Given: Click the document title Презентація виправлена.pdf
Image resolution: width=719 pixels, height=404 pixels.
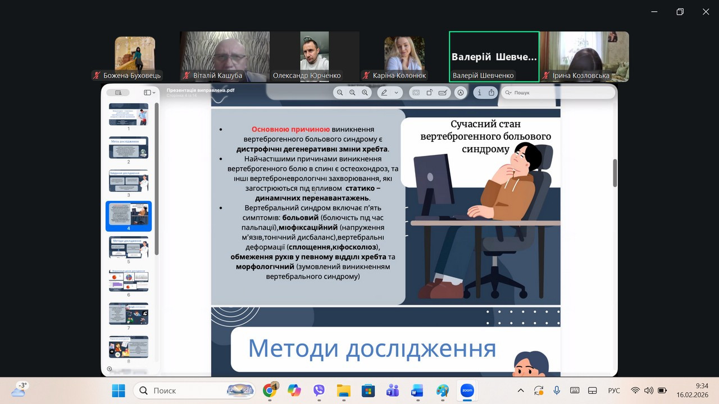Looking at the screenshot, I should coord(201,90).
